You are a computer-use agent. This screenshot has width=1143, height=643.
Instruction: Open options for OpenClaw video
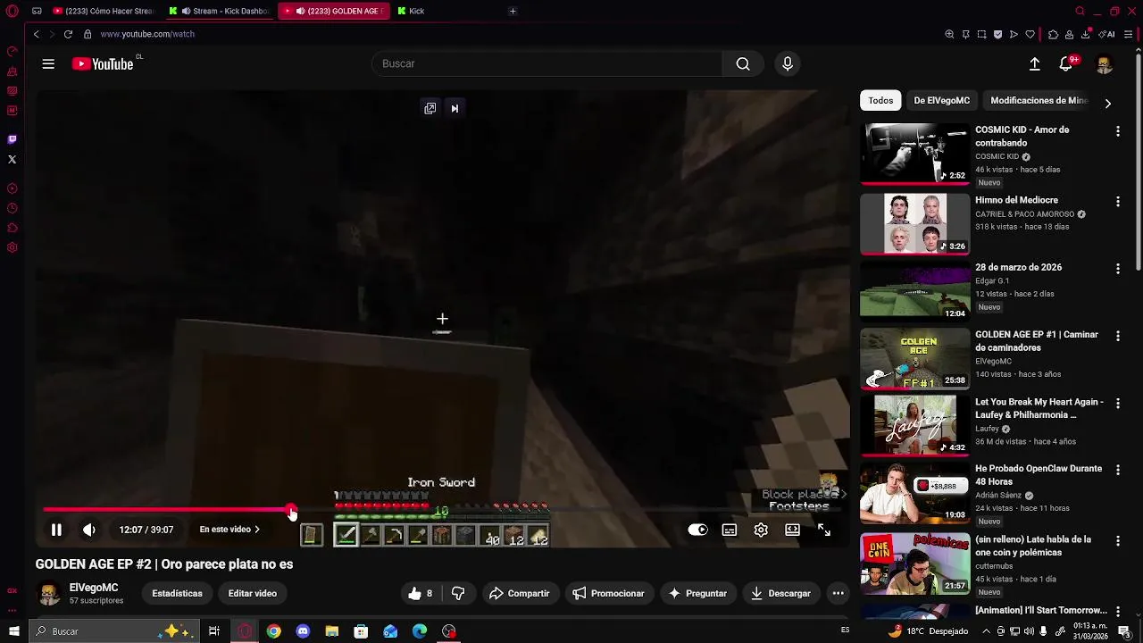tap(1117, 470)
